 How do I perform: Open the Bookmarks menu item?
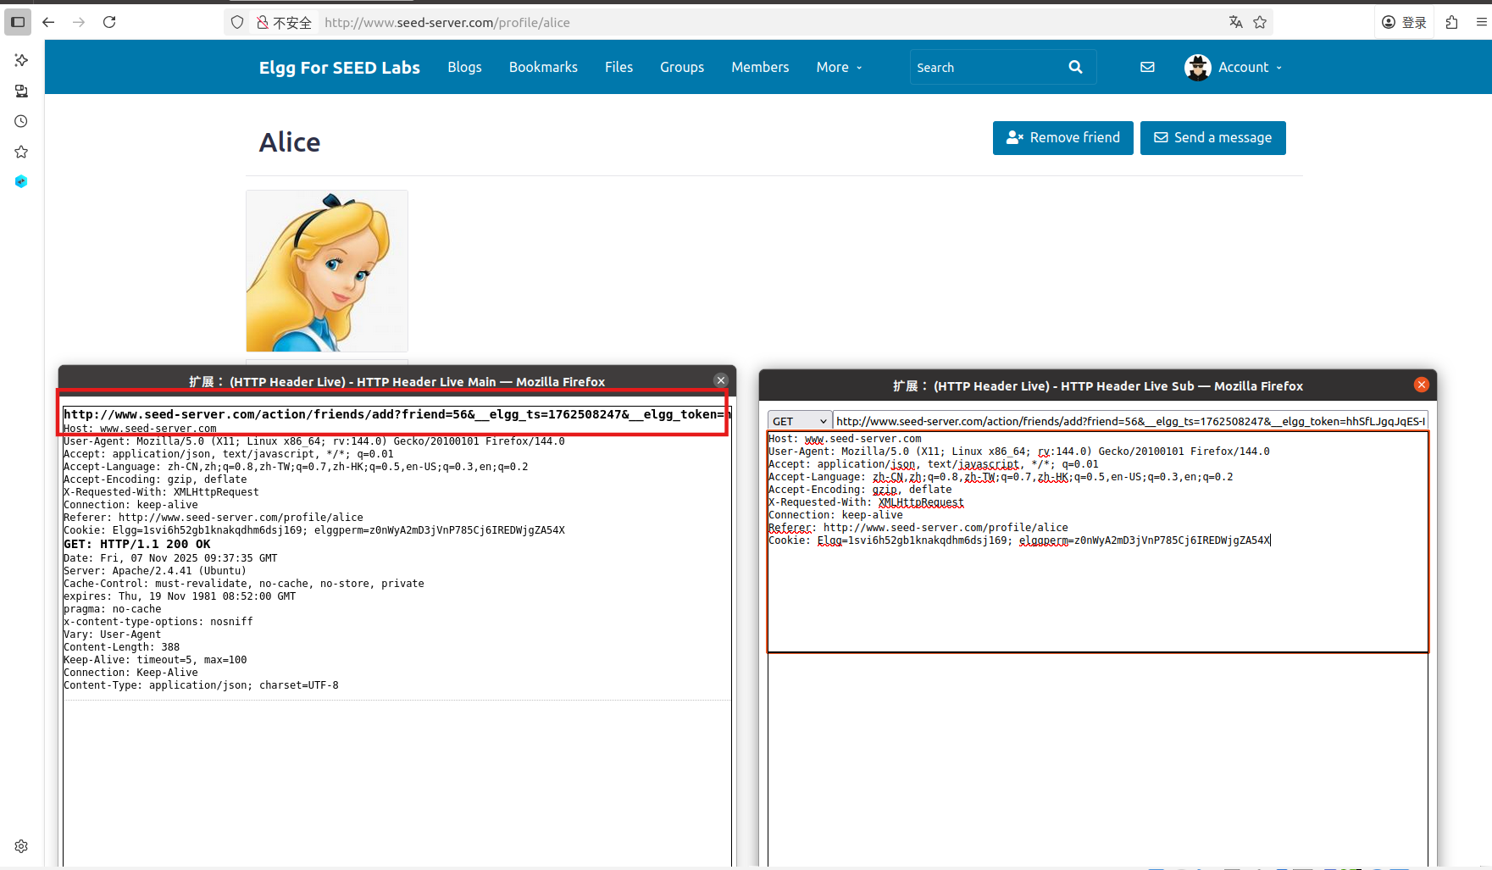tap(543, 67)
